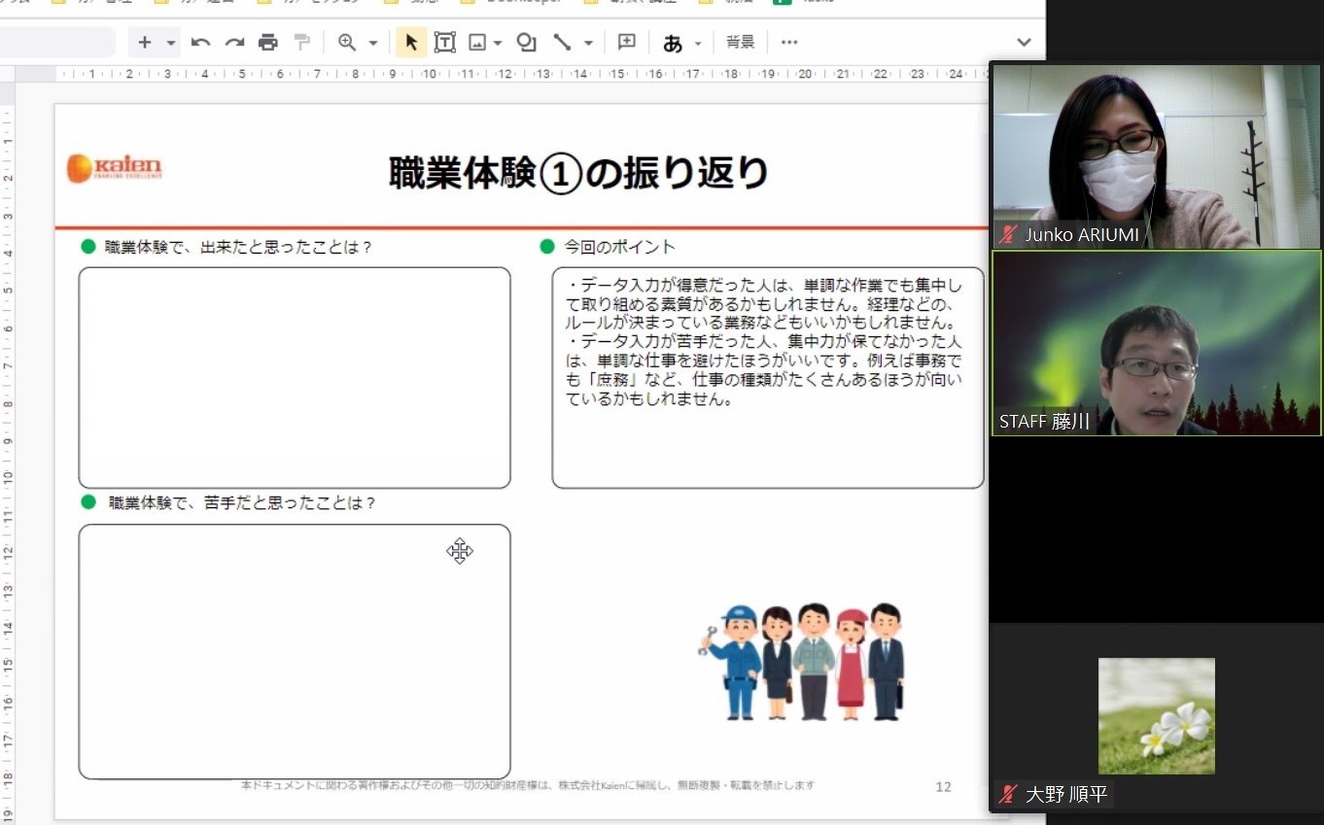Select the text box tool
Viewport: 1324px width, 825px height.
(444, 42)
